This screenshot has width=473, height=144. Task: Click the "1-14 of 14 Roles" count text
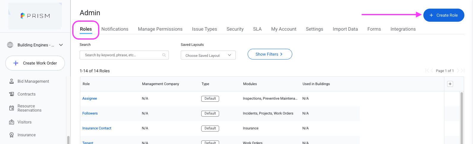tap(95, 71)
